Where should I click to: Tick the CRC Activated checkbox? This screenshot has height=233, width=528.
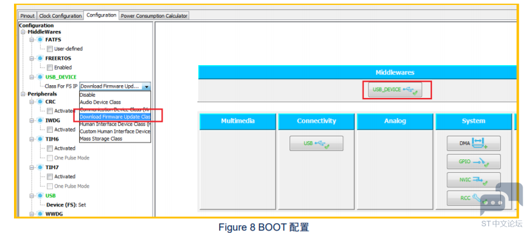pyautogui.click(x=50, y=111)
